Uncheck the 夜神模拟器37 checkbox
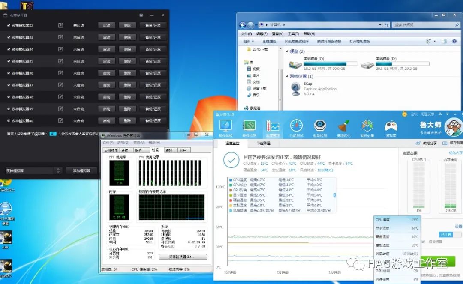This screenshot has width=463, height=284. tap(9, 85)
